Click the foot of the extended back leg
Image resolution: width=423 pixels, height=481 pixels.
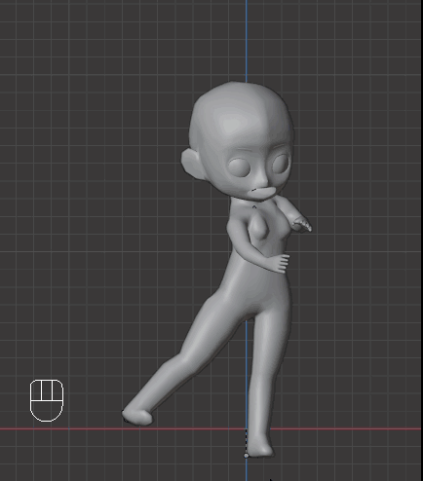click(x=137, y=417)
